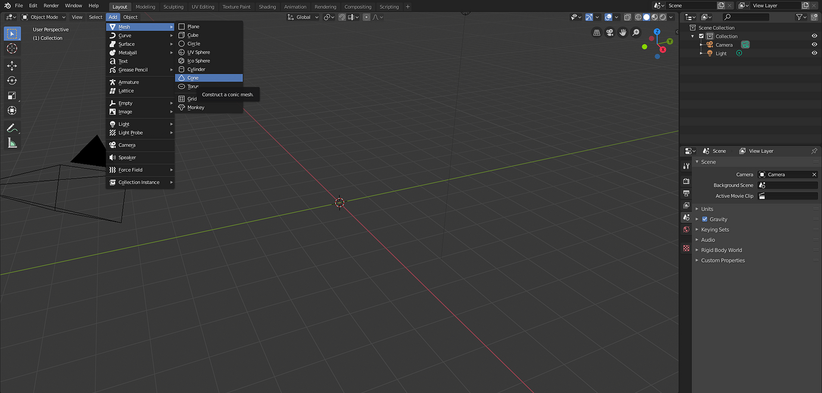The image size is (822, 393).
Task: Choose the Move tool
Action: 12,65
